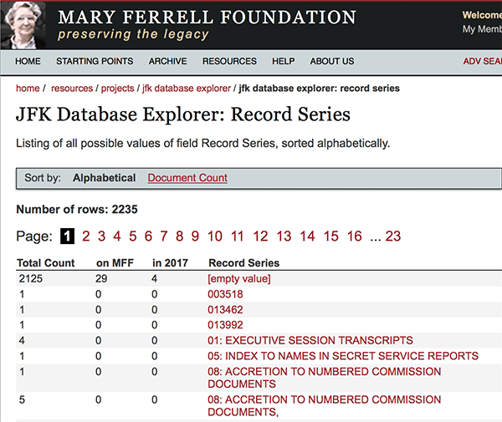The height and width of the screenshot is (422, 502).
Task: Click the Mary Ferrell portrait logo
Action: [x=24, y=24]
